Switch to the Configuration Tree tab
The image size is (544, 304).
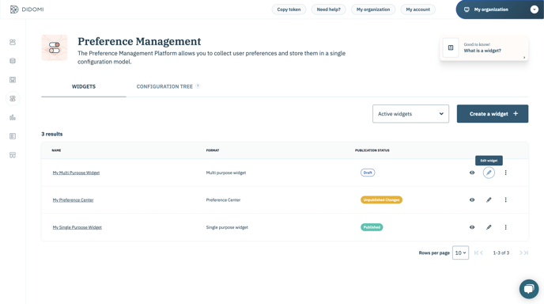pyautogui.click(x=164, y=86)
